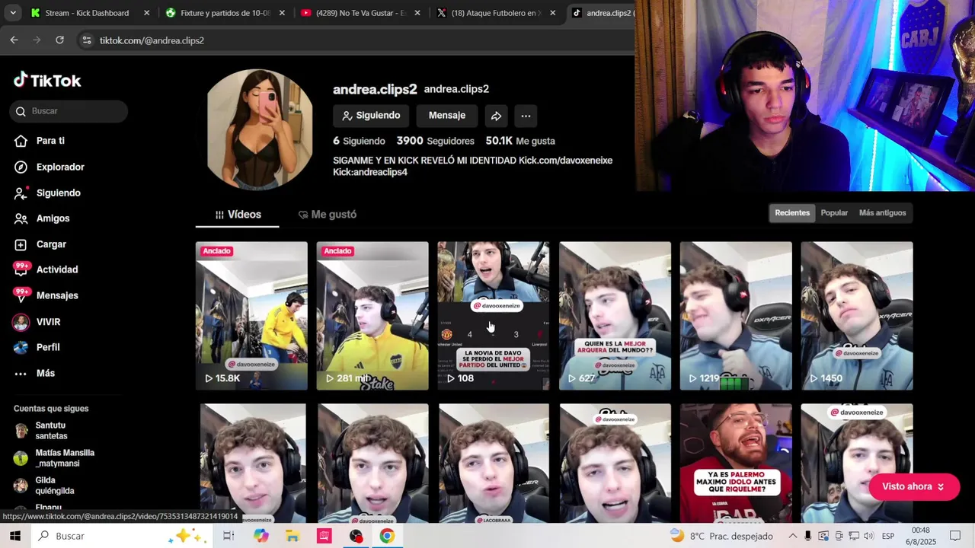The width and height of the screenshot is (975, 548).
Task: Click the microphone icon in the system tray
Action: [808, 536]
